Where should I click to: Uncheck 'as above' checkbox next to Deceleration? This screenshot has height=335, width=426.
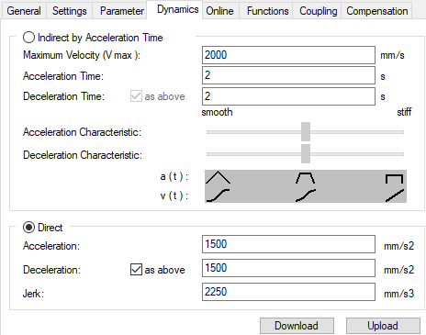click(x=136, y=270)
